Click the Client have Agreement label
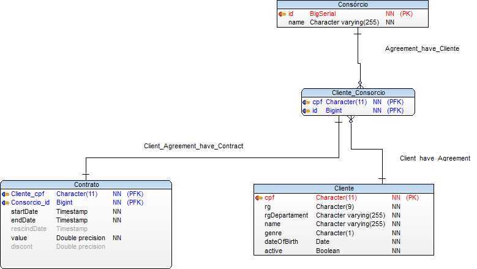The image size is (477, 269). pos(435,158)
